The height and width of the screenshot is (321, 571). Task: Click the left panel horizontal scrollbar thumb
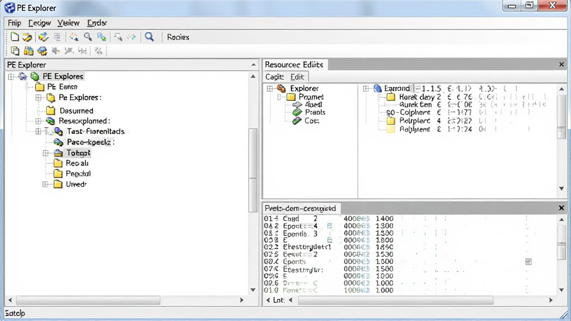pos(88,300)
